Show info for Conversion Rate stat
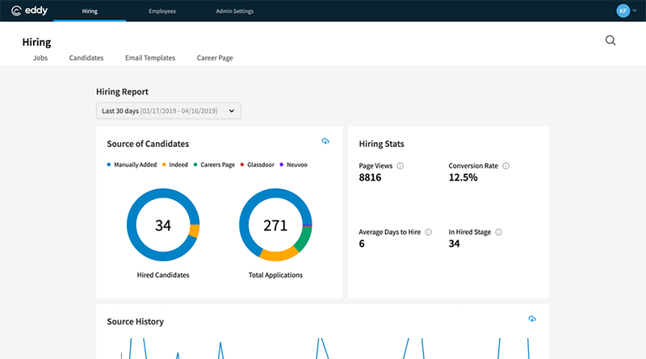The height and width of the screenshot is (359, 646). 506,166
